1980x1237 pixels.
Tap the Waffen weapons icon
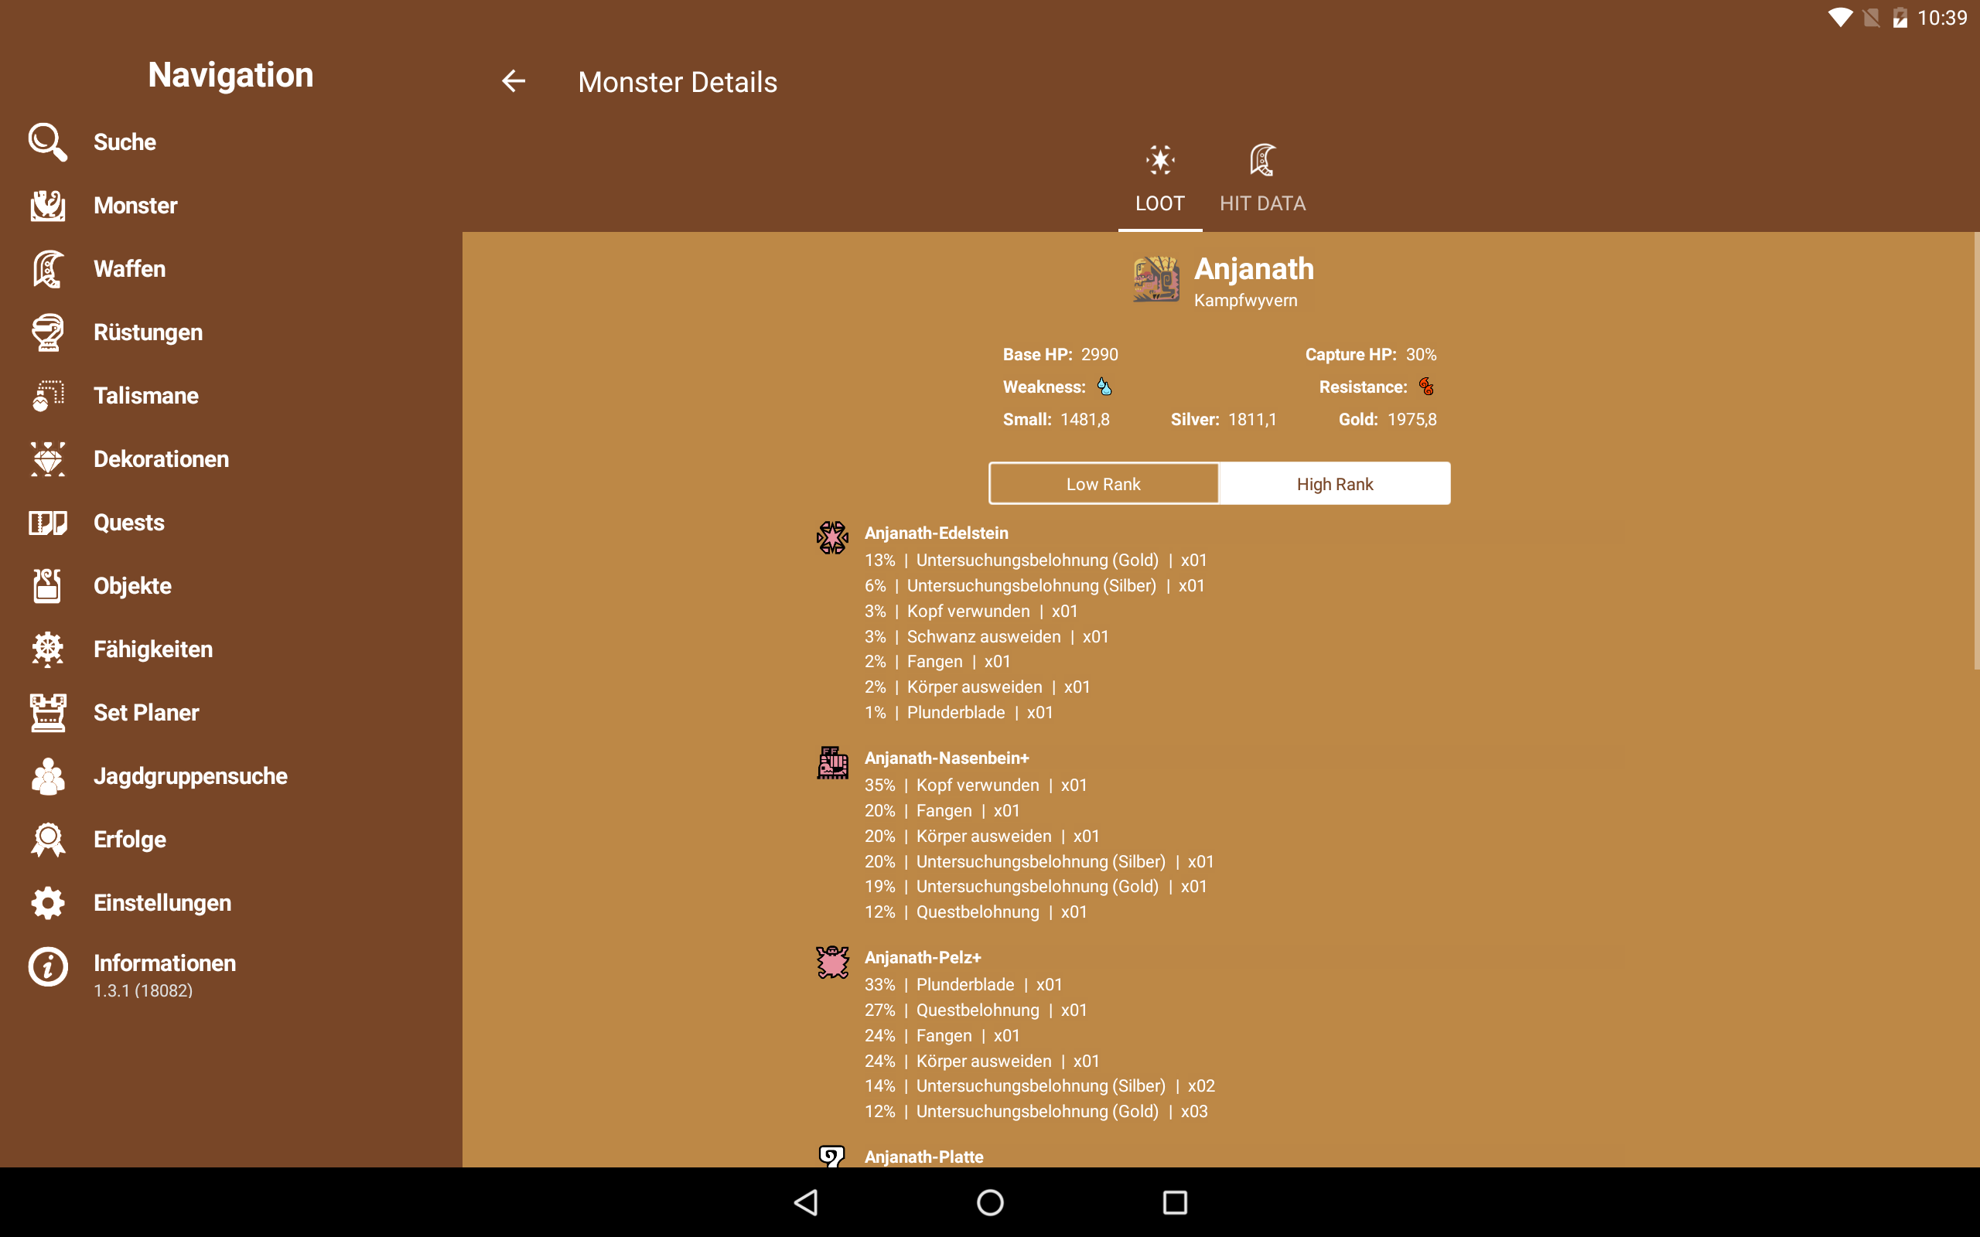(47, 268)
